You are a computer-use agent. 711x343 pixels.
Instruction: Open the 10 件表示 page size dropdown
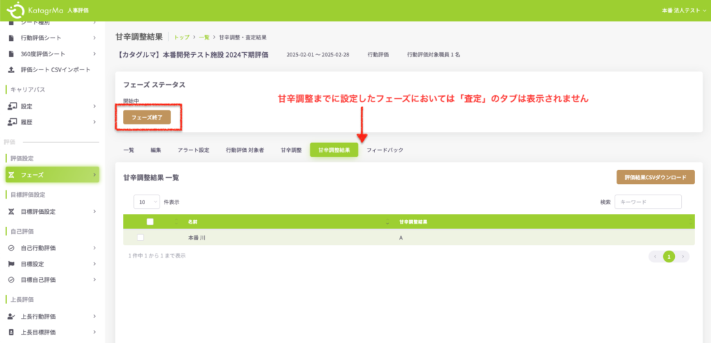[x=147, y=201]
